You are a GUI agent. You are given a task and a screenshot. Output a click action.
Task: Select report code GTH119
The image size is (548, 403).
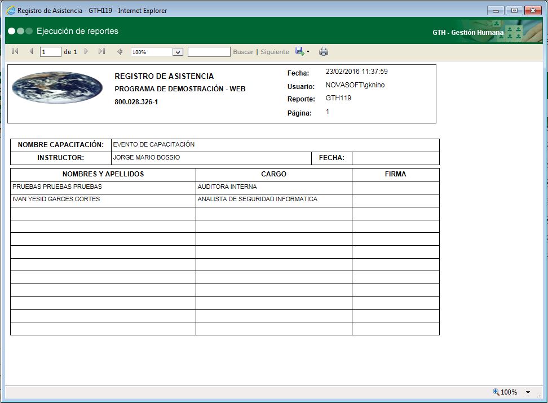pos(338,98)
